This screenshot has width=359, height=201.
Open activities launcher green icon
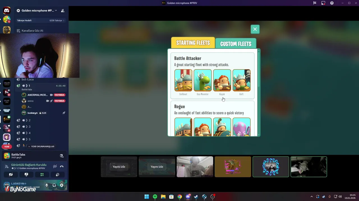42,174
